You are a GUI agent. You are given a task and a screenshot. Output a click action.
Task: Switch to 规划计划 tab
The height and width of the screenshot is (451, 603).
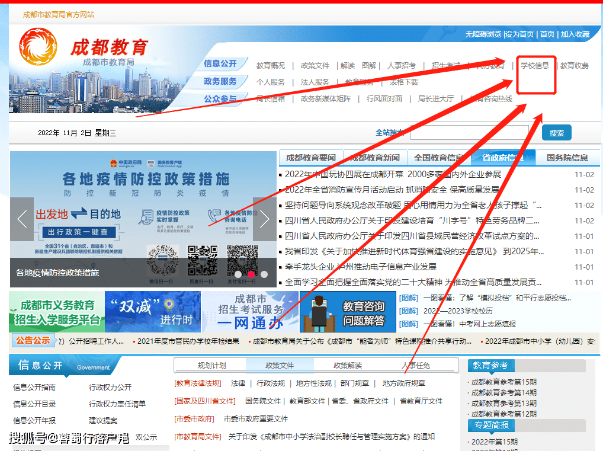(212, 366)
